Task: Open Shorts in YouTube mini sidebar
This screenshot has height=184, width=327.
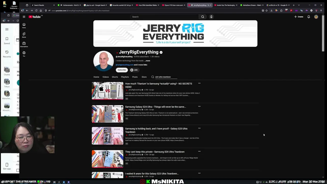Action: click(24, 35)
